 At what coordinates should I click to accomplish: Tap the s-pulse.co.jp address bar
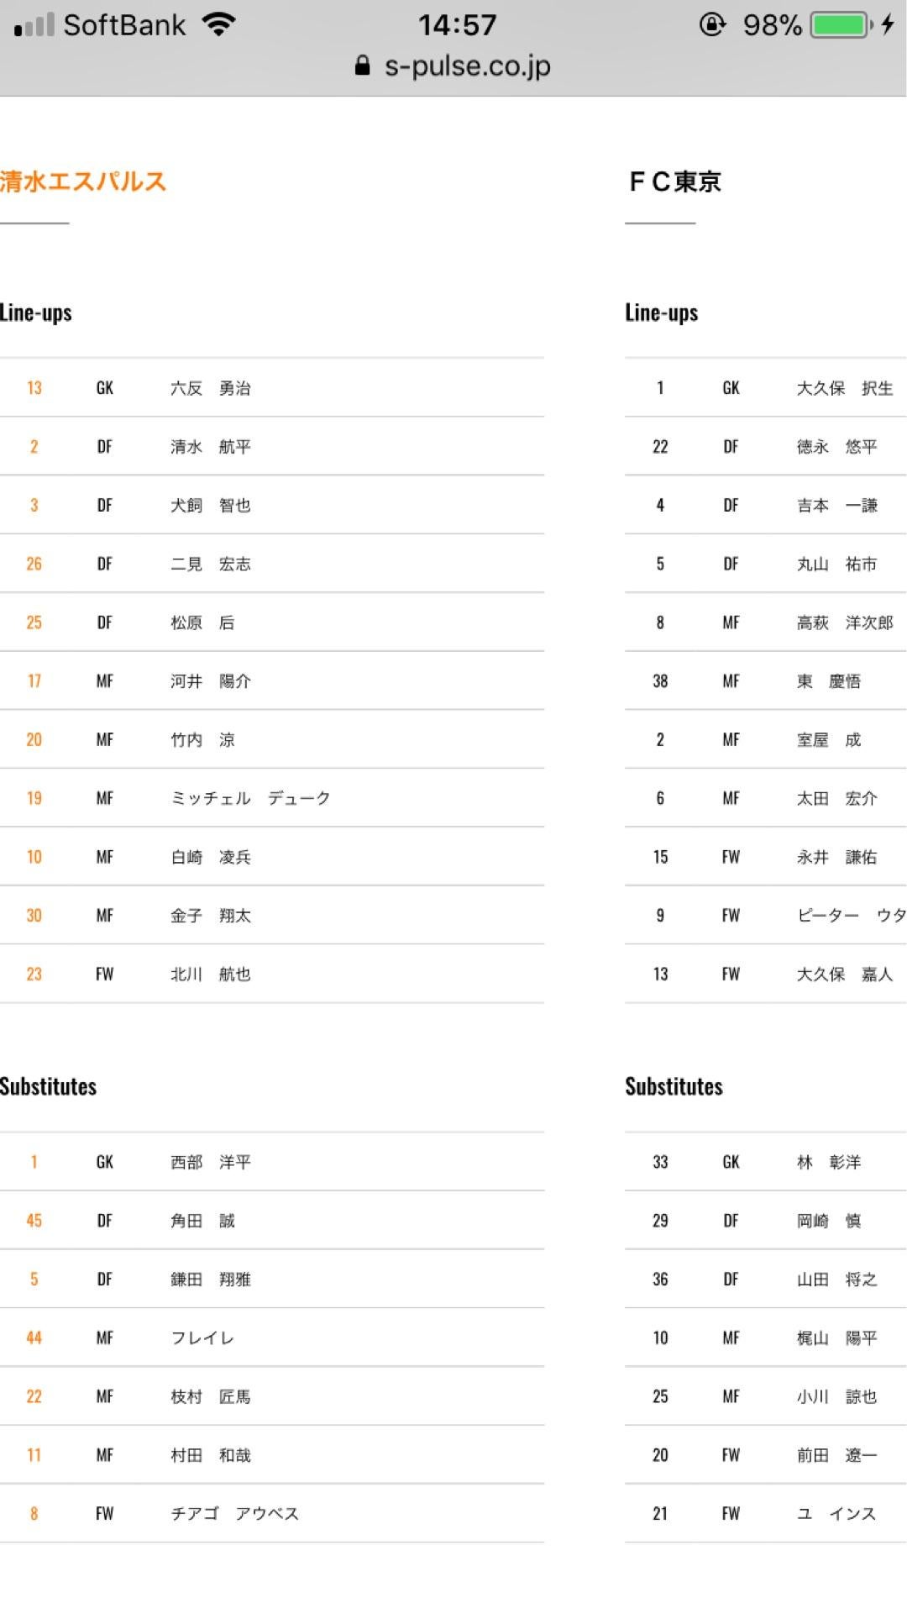[x=467, y=66]
